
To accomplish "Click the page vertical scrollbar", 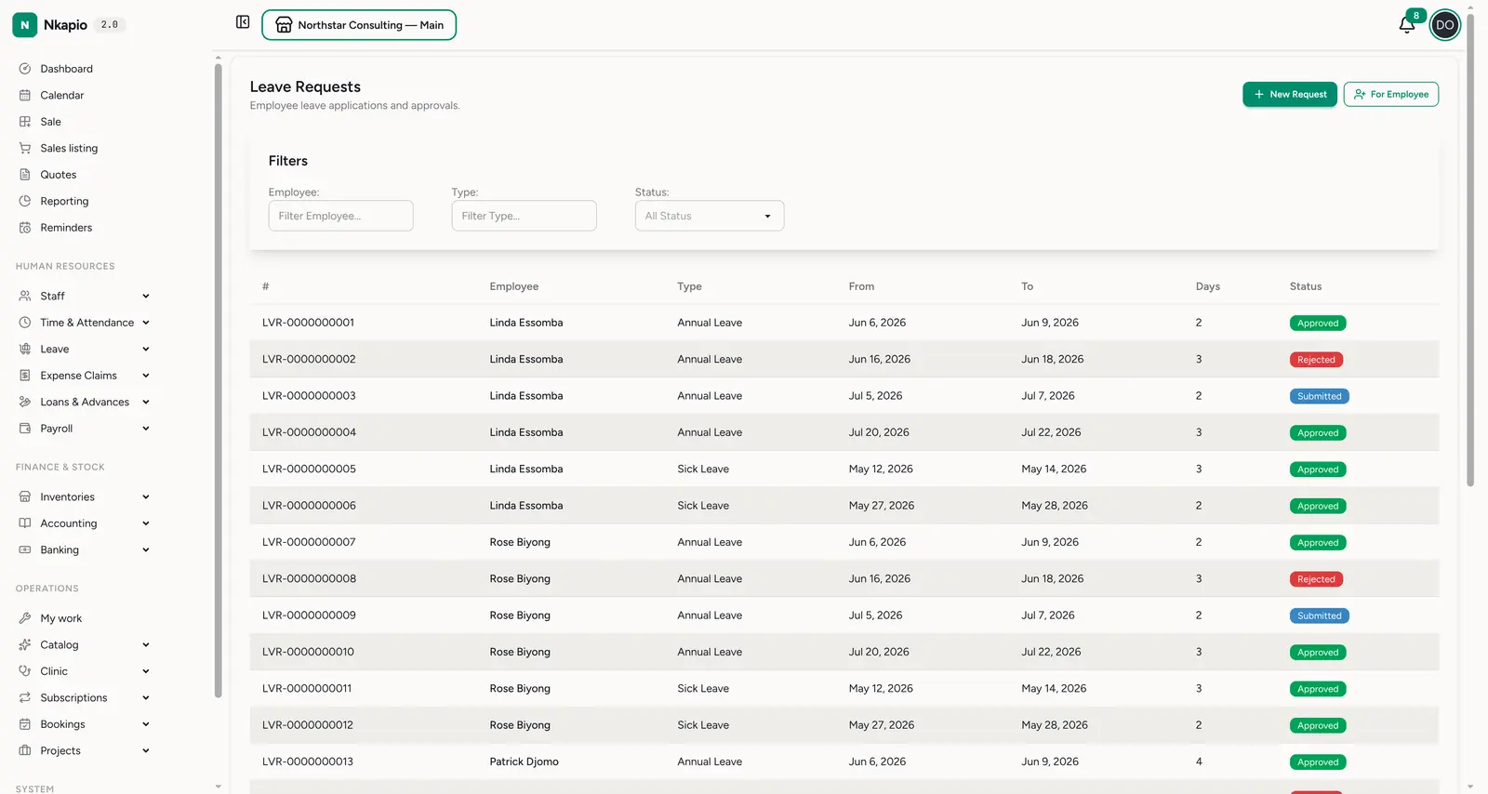I will (x=1470, y=249).
